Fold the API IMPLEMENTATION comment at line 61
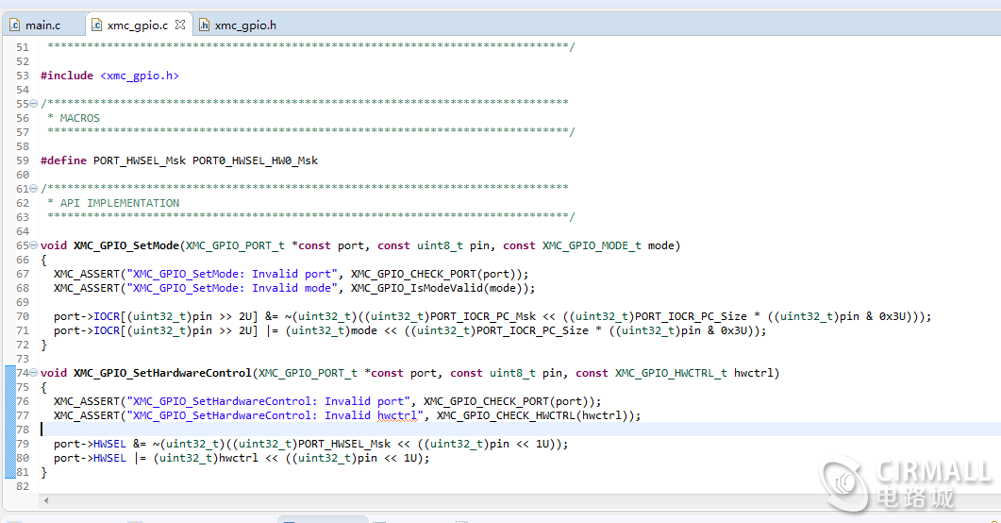1001x523 pixels. coord(35,189)
